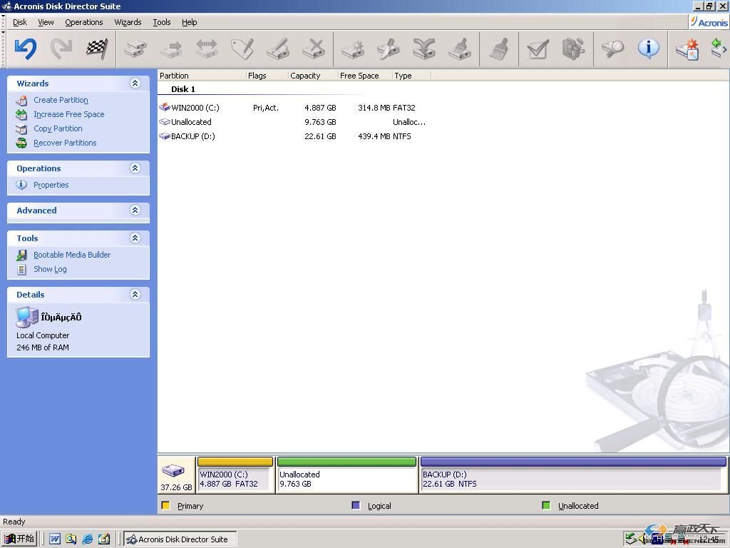This screenshot has height=548, width=730.
Task: Click the magnifier Explore toolbar icon
Action: click(x=612, y=49)
